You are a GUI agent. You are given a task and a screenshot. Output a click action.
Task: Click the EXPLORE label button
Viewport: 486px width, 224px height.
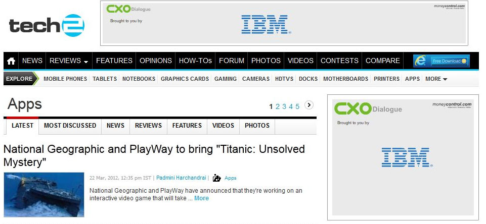coord(20,79)
